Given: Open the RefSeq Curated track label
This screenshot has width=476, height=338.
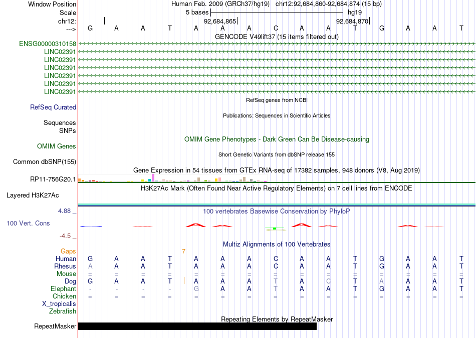Looking at the screenshot, I should pyautogui.click(x=53, y=107).
